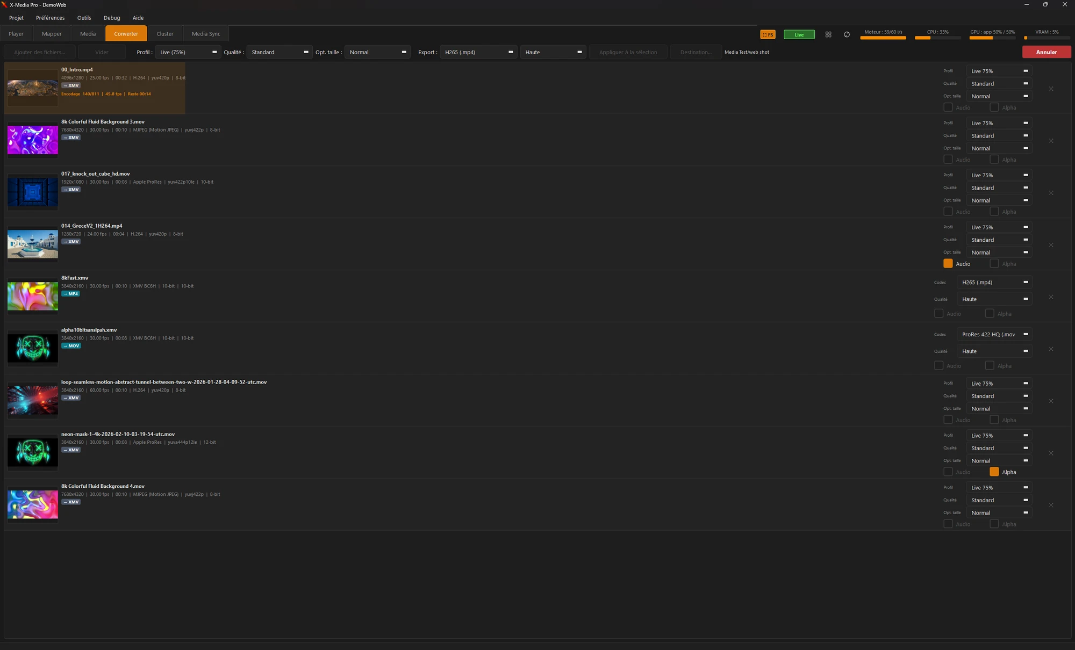
Task: Remove alpha10bitsanslpah.xmv with its X icon
Action: (x=1051, y=349)
